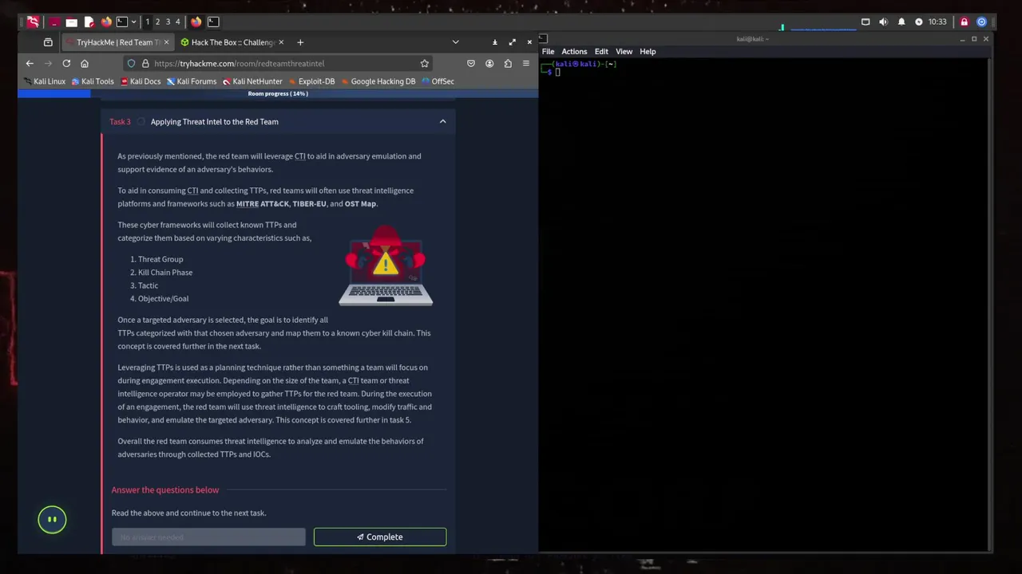Screen dimensions: 1022x574
Task: Open the Kali Linux bookmark
Action: click(x=45, y=81)
